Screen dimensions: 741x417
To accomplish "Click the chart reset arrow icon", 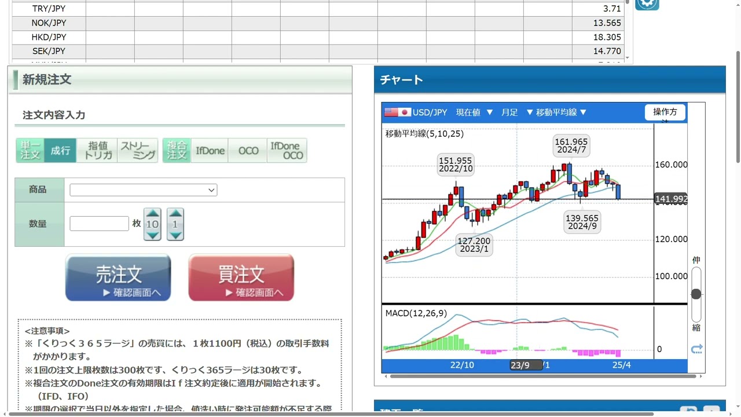I will coord(696,349).
